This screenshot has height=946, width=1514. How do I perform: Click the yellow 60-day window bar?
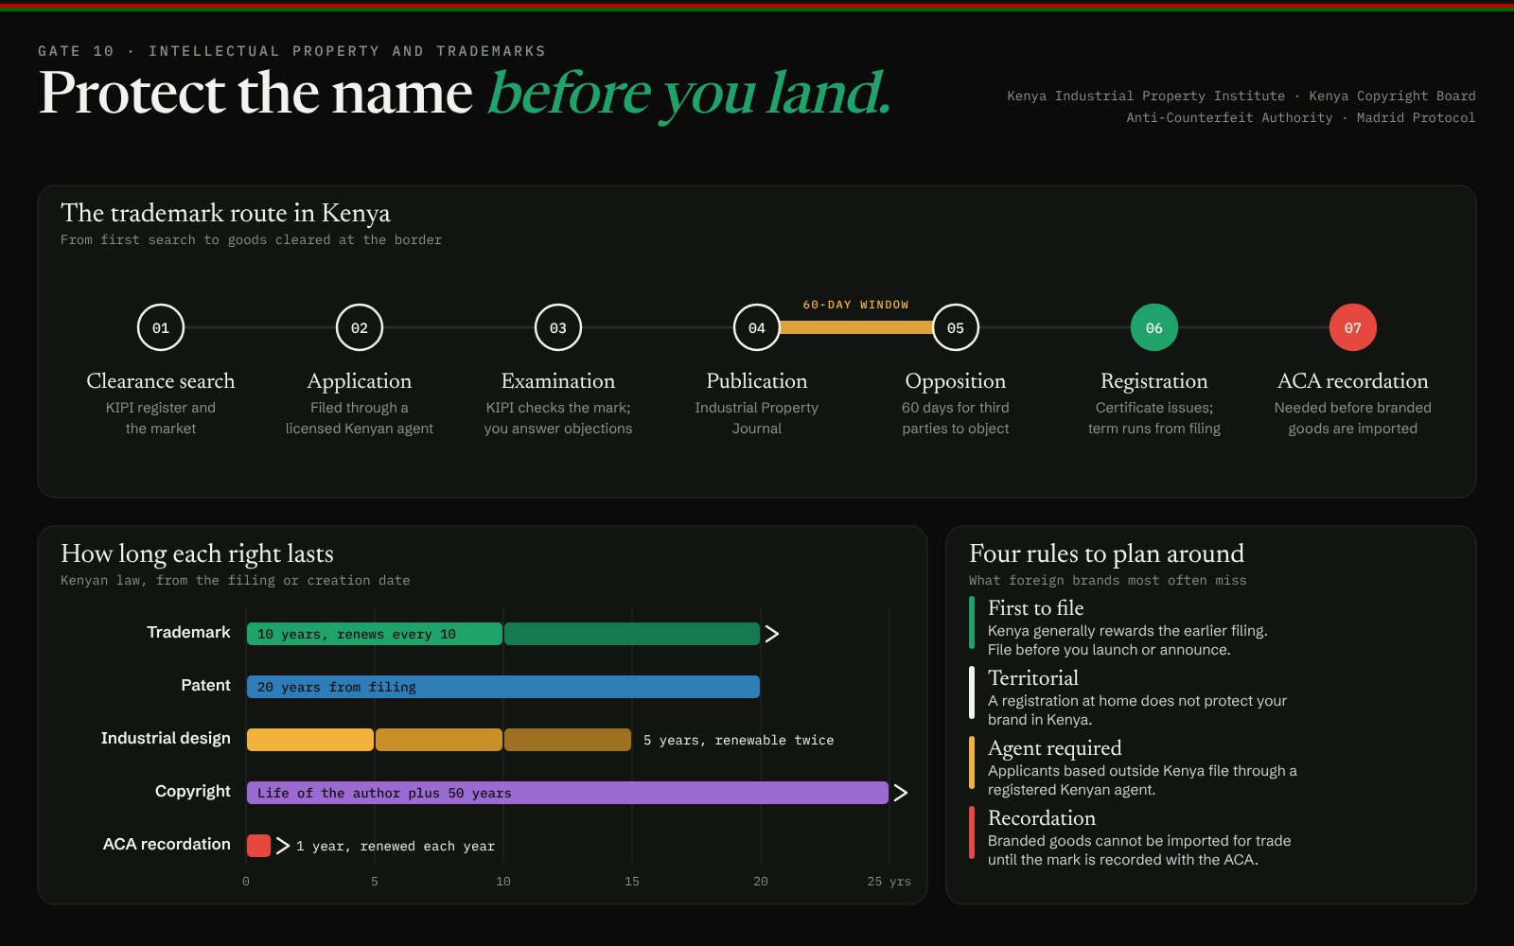(x=856, y=327)
